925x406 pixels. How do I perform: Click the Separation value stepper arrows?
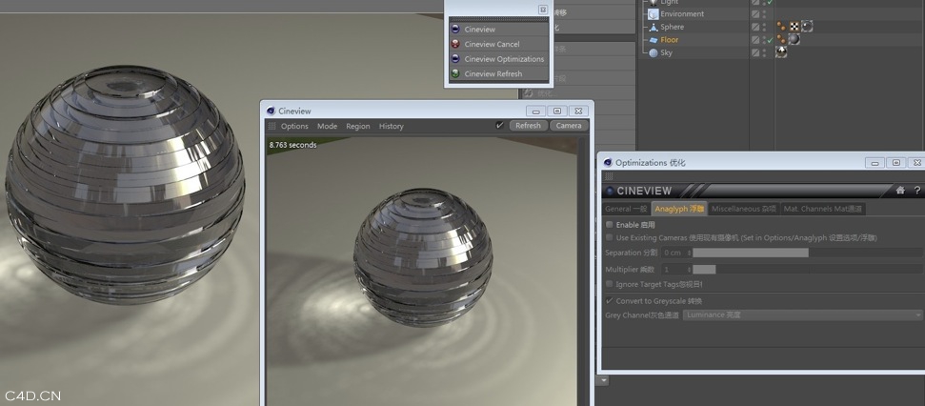click(x=689, y=253)
